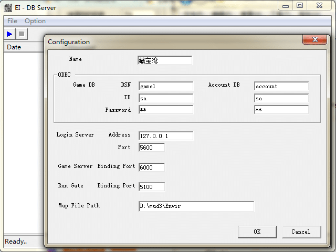Viewport: 336px width, 252px height.
Task: Close the Configuration dialog with red X
Action: pos(315,40)
